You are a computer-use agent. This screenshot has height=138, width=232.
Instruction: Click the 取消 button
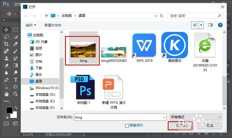(x=210, y=126)
